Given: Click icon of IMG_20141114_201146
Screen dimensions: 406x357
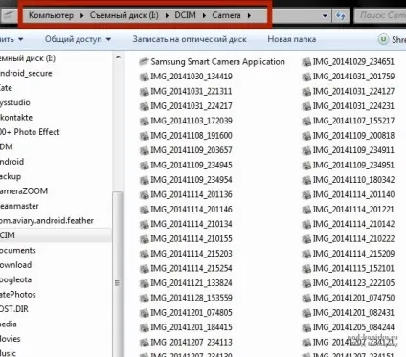Looking at the screenshot, I should pos(145,210).
